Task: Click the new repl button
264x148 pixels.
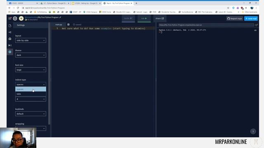Action: [251, 18]
